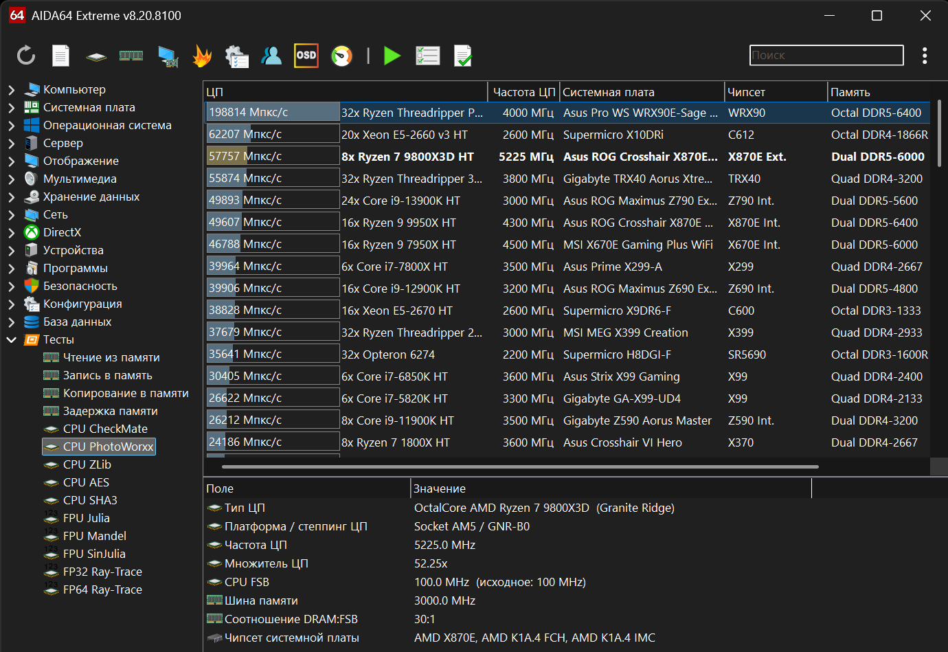Select the FP64 Ray-Trace benchmark
Screen dimensions: 948x652
(x=102, y=589)
